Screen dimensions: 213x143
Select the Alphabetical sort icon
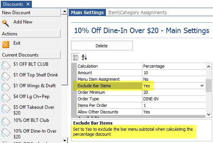point(84,57)
